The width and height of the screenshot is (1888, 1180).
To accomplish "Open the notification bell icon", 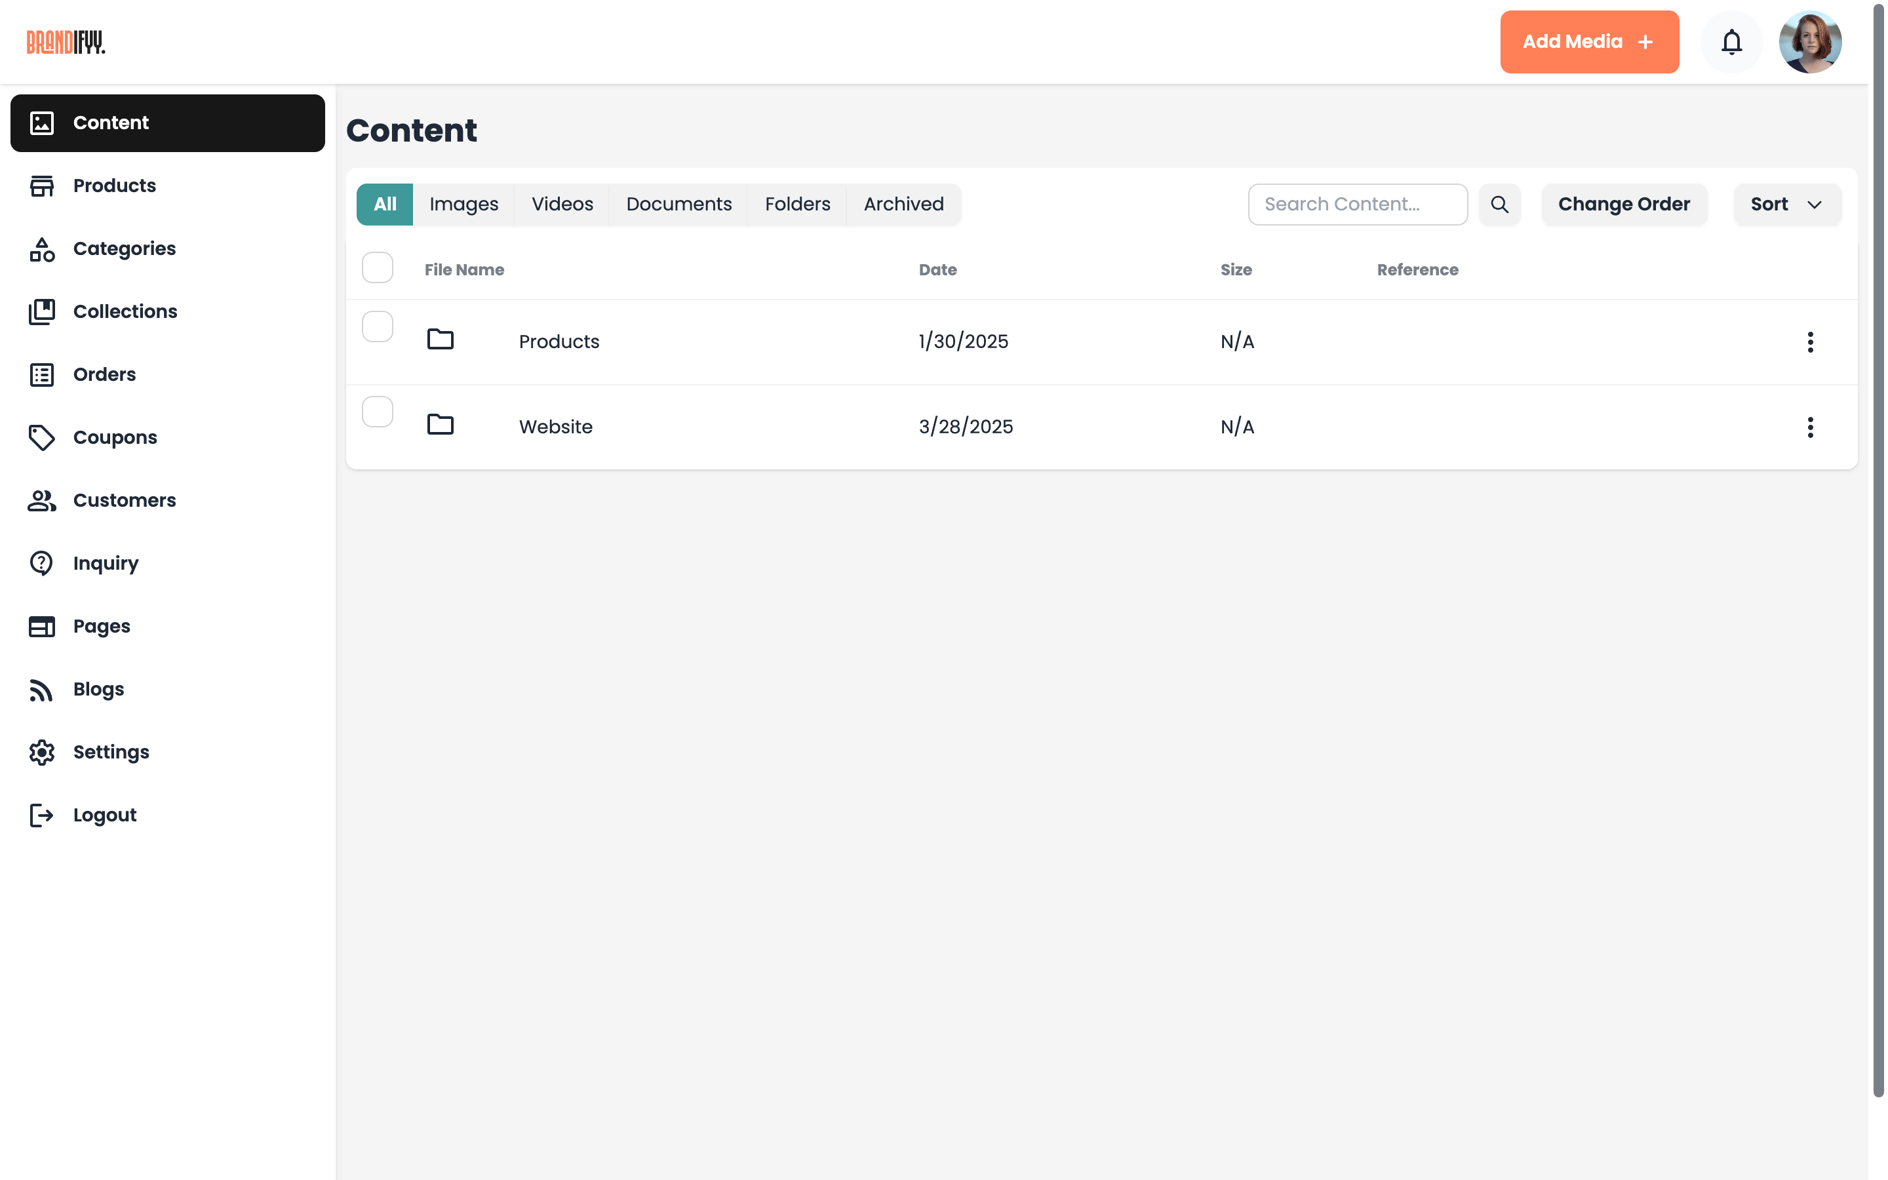I will [1731, 41].
